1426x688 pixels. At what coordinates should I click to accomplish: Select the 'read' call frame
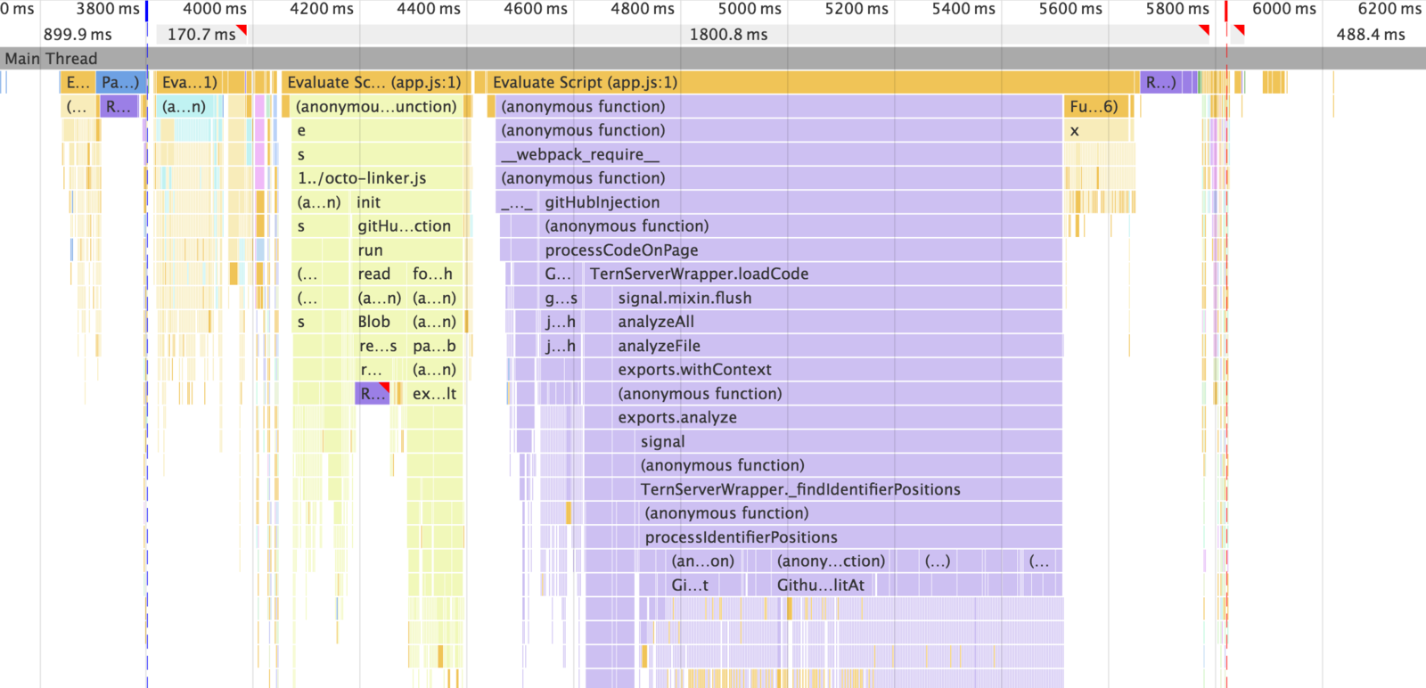click(x=378, y=274)
